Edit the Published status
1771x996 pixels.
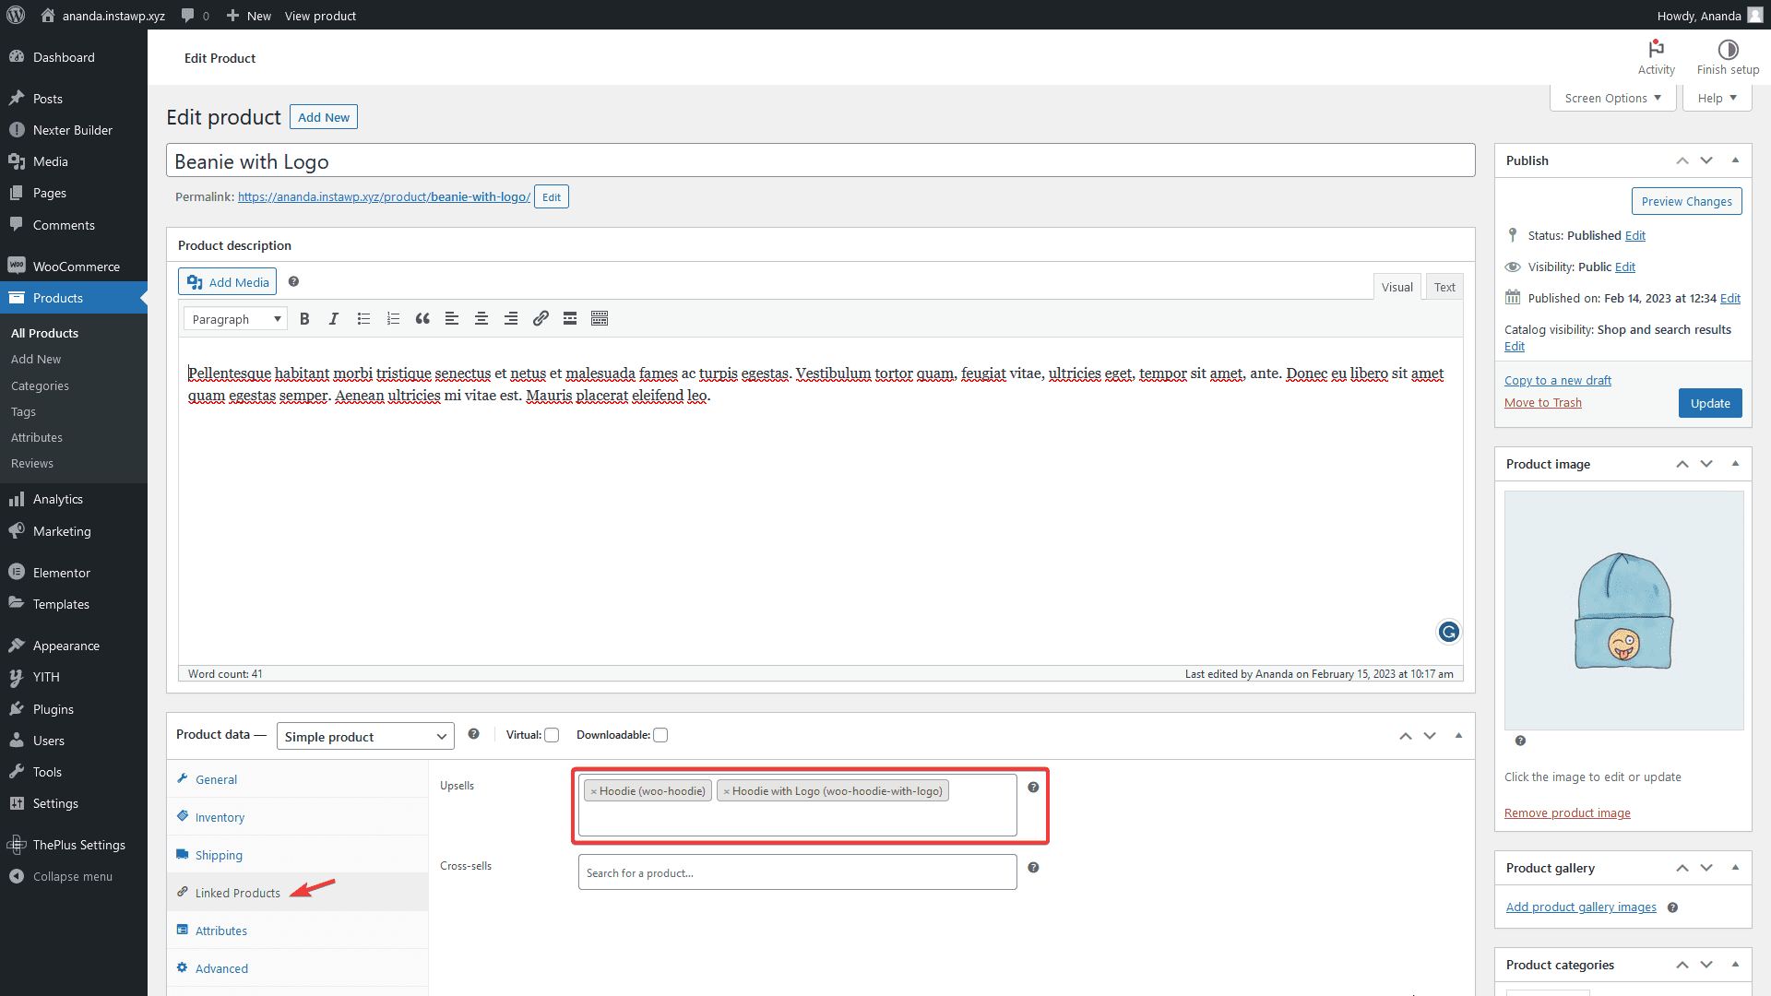[x=1635, y=235]
